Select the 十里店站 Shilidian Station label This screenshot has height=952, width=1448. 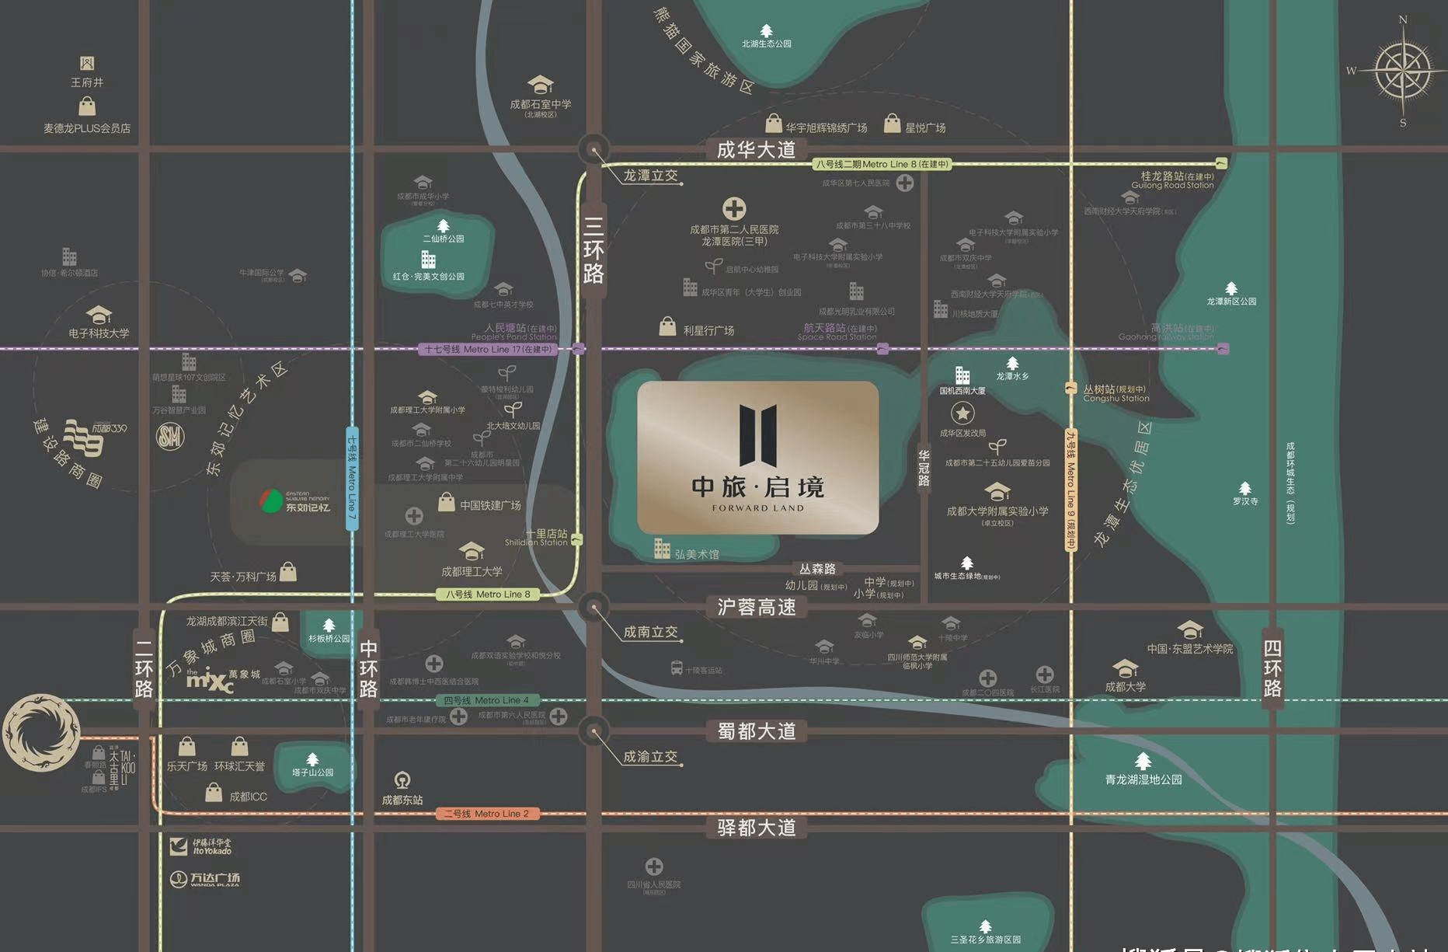pyautogui.click(x=538, y=538)
